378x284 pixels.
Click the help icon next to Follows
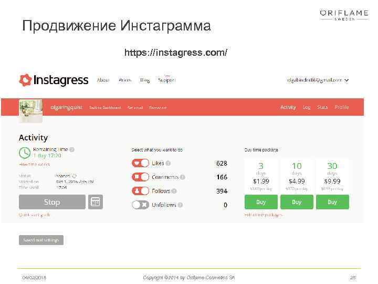pos(174,191)
